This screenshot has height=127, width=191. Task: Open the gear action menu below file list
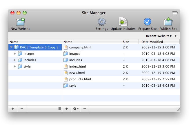coord(76,109)
